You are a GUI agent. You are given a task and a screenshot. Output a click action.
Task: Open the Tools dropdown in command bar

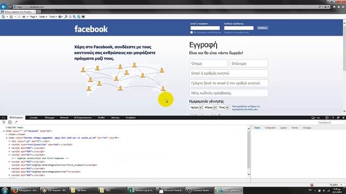53,17
